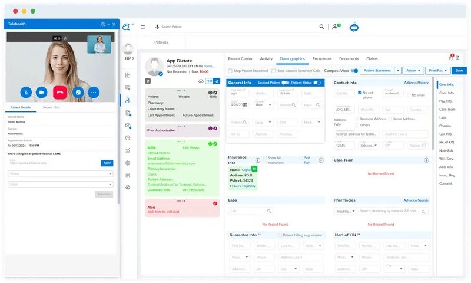Switch to Patient Center tab
Viewport: 471px width, 283px height.
pyautogui.click(x=240, y=58)
